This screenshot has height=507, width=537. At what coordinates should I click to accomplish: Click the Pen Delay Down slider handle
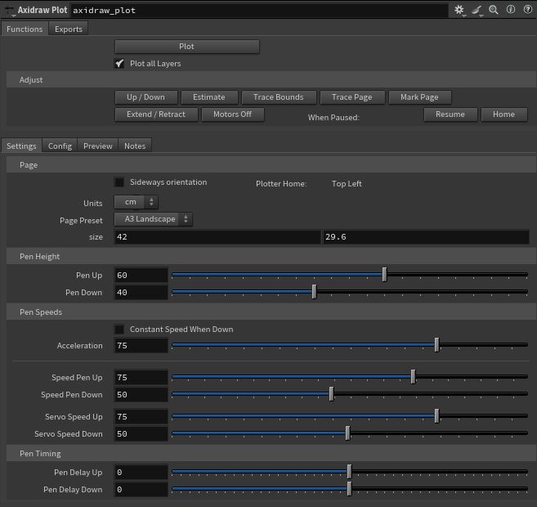tap(349, 489)
